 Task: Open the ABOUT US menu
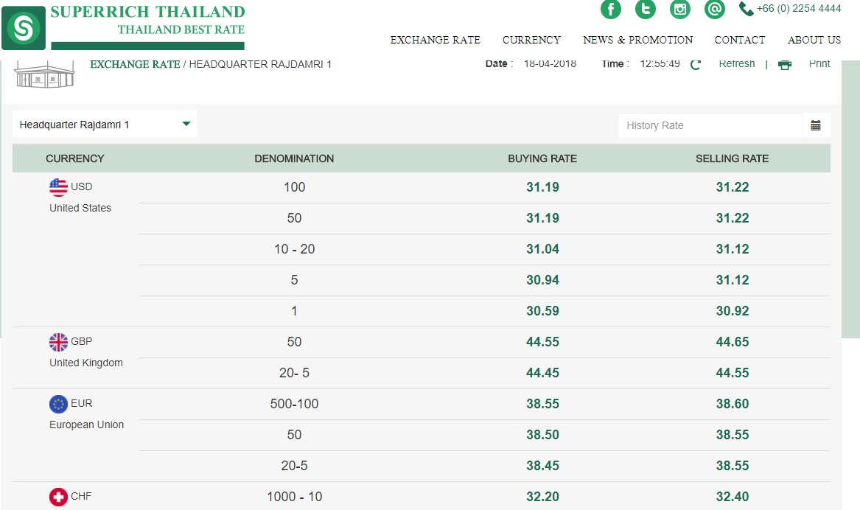(814, 40)
